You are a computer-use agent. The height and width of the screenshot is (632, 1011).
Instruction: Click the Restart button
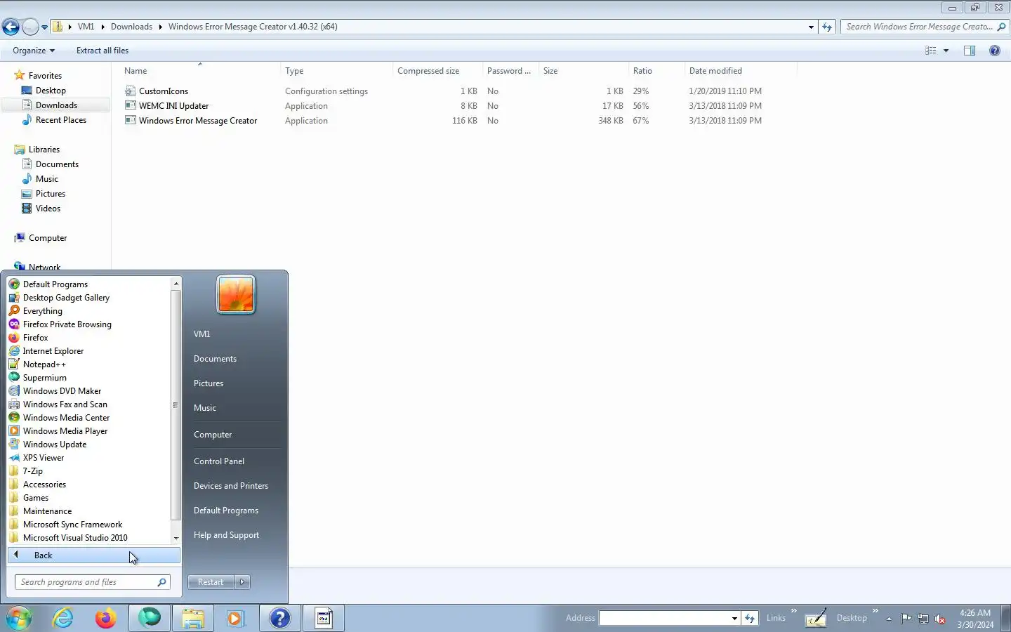point(211,582)
